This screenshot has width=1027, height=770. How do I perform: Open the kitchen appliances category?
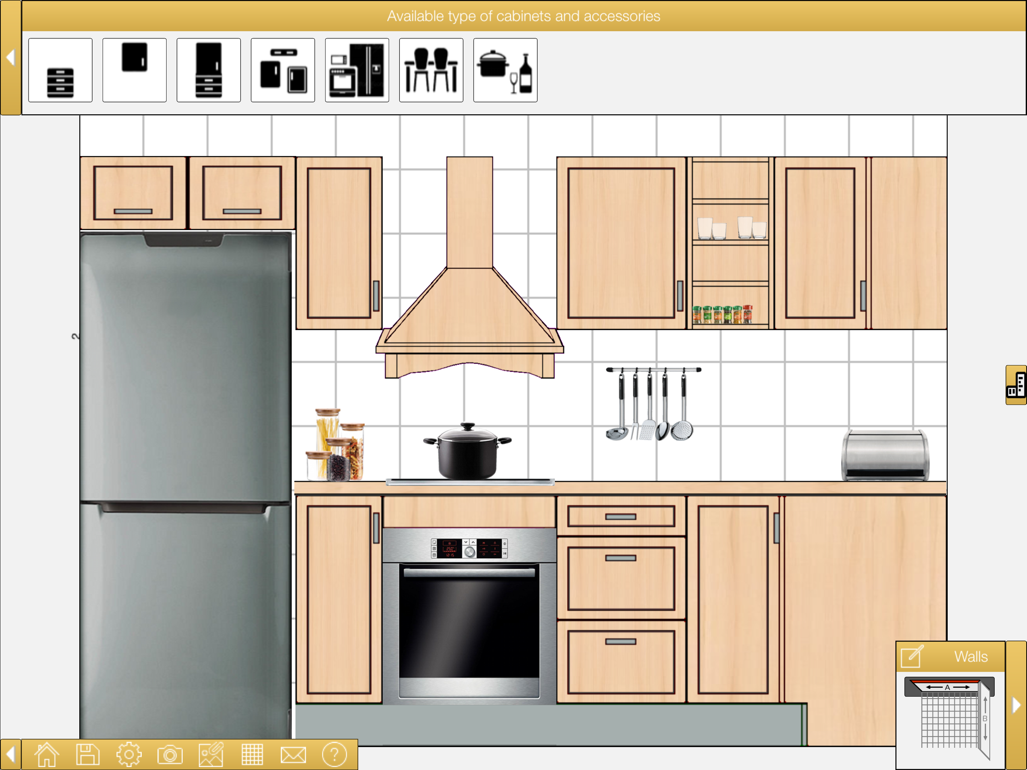[x=357, y=70]
